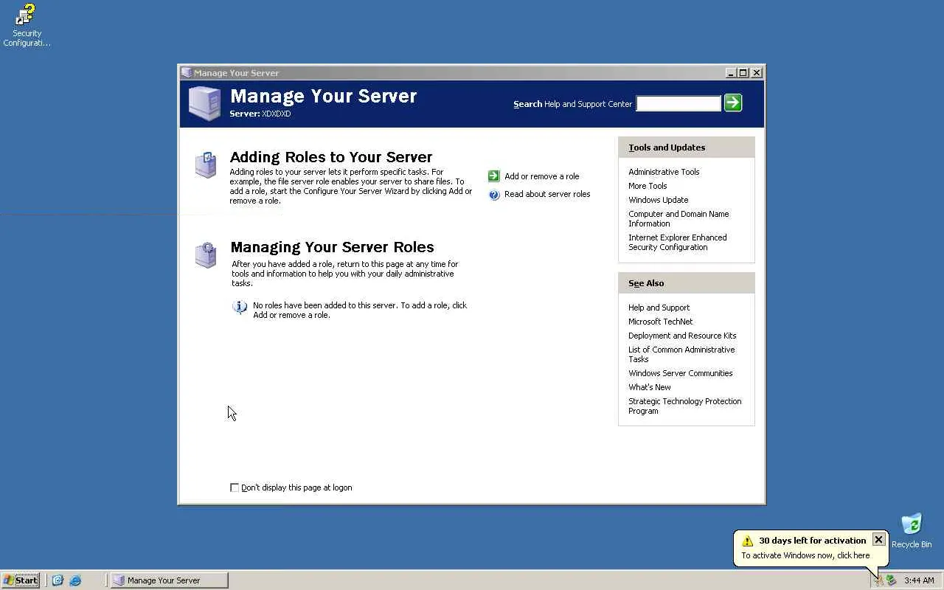944x590 pixels.
Task: Open Administrative Tools link
Action: [664, 172]
